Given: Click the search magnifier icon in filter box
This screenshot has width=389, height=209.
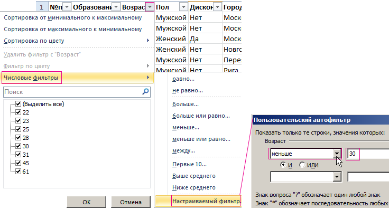Looking at the screenshot, I should (x=146, y=92).
